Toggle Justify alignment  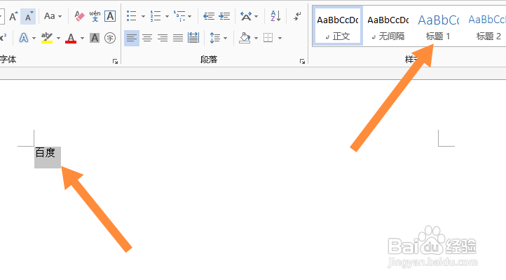(x=178, y=38)
